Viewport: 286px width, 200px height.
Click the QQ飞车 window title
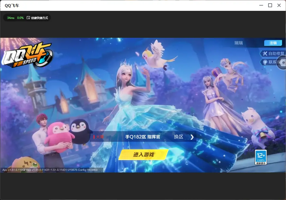pyautogui.click(x=12, y=6)
